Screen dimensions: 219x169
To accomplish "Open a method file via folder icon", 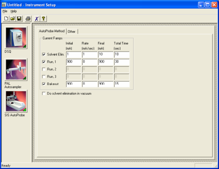I will [13, 19].
